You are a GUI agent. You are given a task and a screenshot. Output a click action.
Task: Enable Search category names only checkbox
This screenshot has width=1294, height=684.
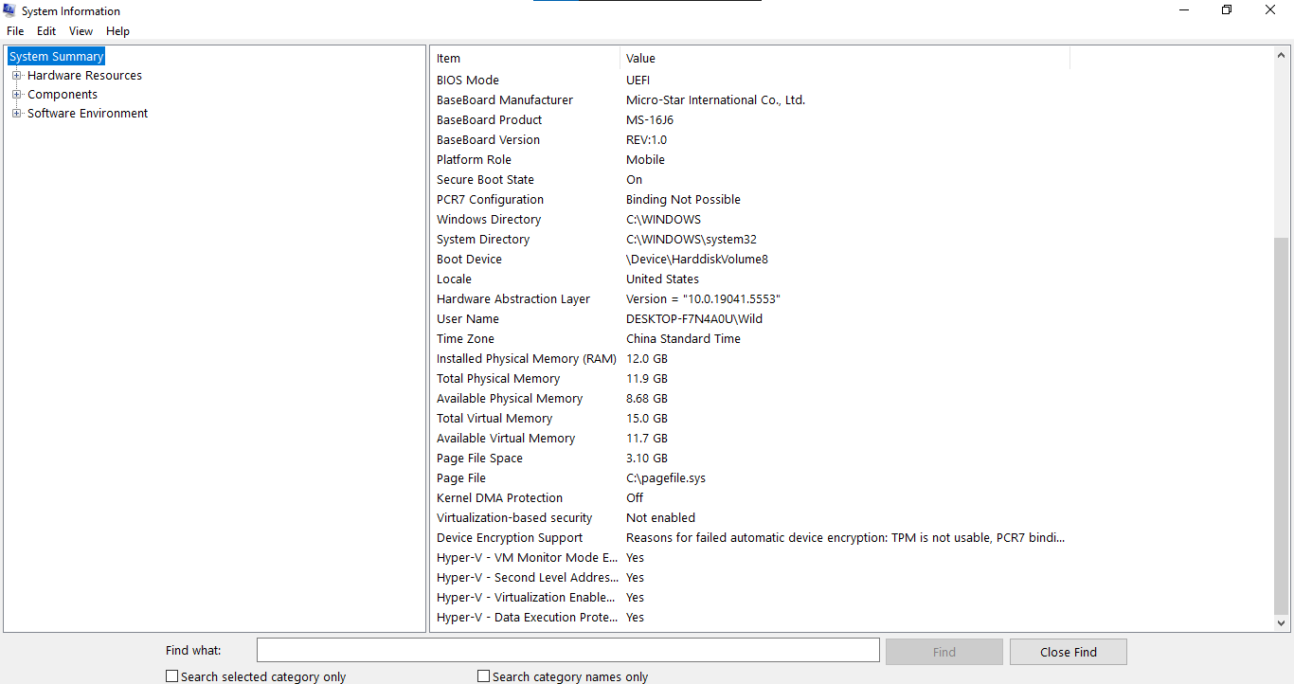pos(483,676)
